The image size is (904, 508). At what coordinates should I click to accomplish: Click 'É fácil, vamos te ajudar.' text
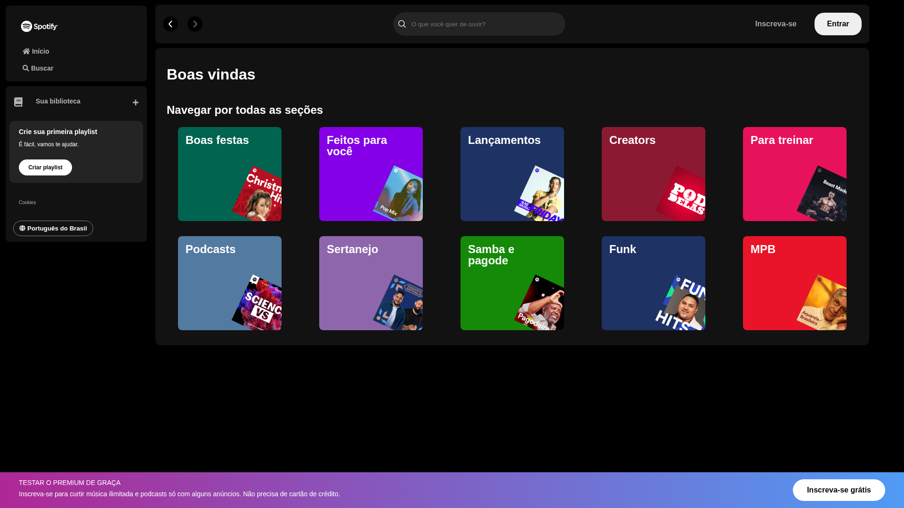[x=49, y=144]
